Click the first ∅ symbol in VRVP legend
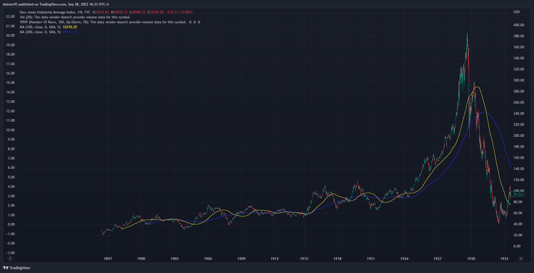 (190, 22)
